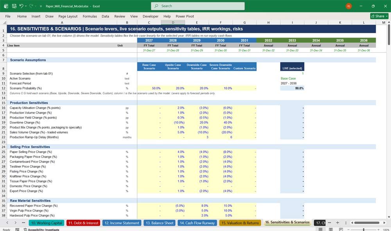This screenshot has width=391, height=231.
Task: Open the Review ribbon tab
Action: point(120,16)
